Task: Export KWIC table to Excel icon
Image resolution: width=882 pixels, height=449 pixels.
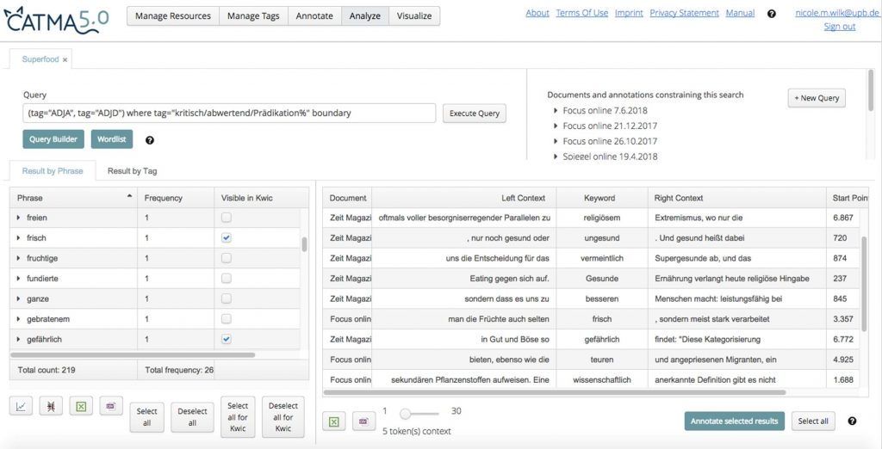Action: (334, 421)
